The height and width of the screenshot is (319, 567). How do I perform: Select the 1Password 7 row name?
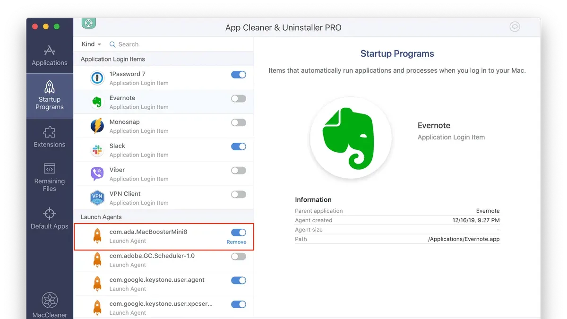[x=128, y=74]
